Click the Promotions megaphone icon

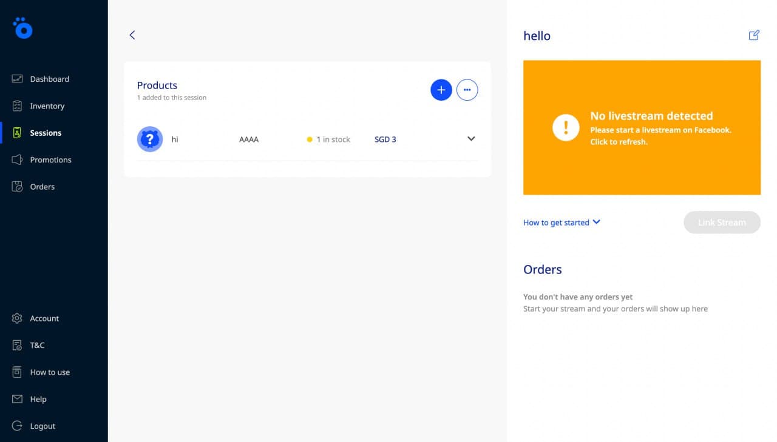[x=17, y=159]
